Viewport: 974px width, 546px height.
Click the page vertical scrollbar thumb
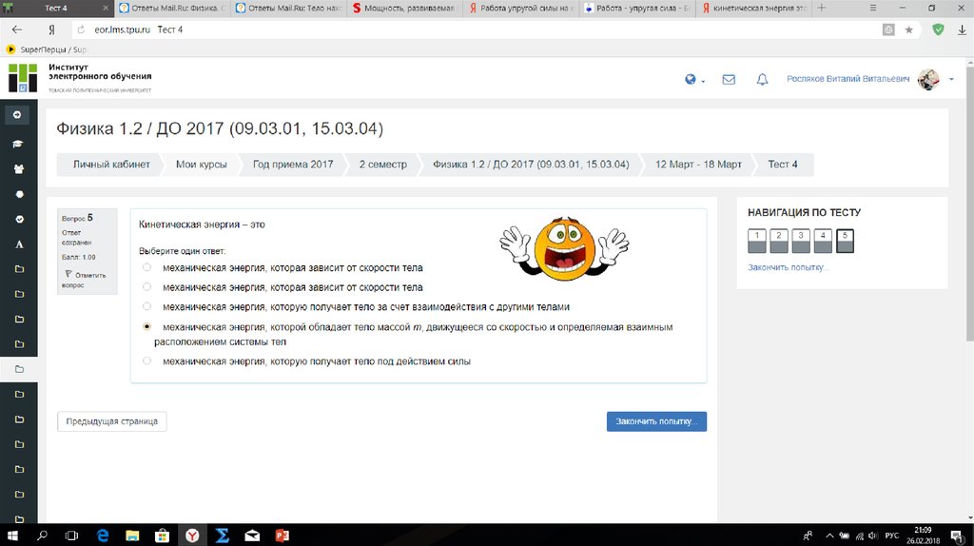969,204
